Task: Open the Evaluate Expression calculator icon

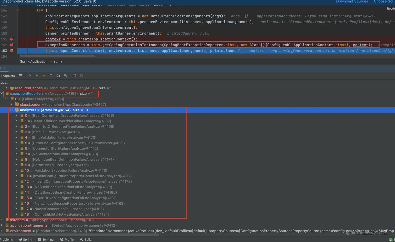Action: (74, 76)
